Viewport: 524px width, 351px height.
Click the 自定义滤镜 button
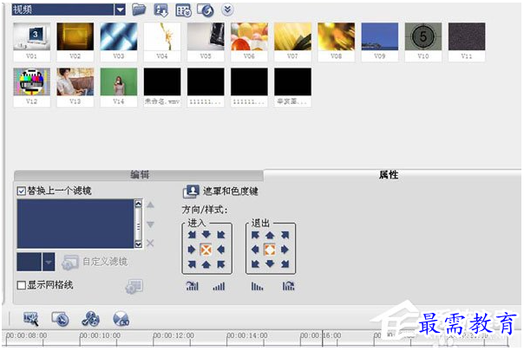pos(95,262)
